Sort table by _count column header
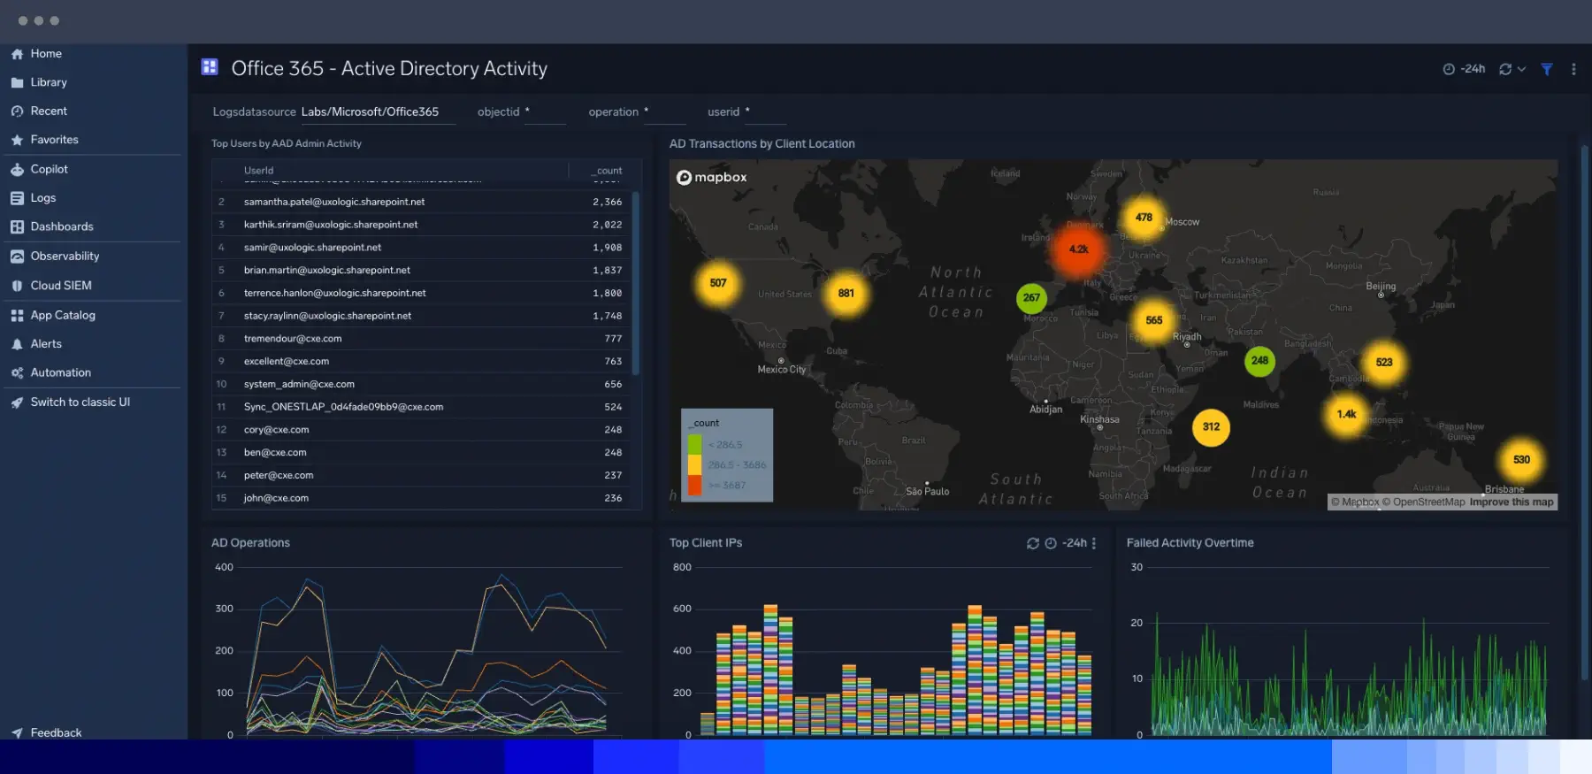Image resolution: width=1592 pixels, height=774 pixels. (x=608, y=171)
